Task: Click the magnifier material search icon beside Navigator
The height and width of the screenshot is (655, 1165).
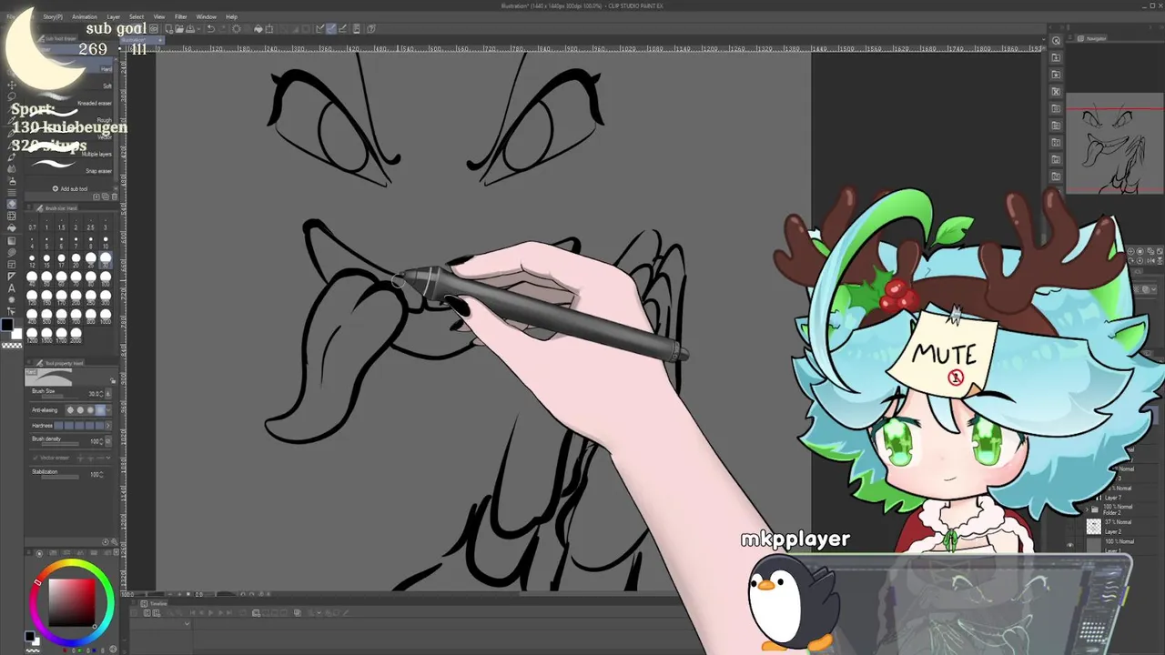Action: [x=1056, y=40]
